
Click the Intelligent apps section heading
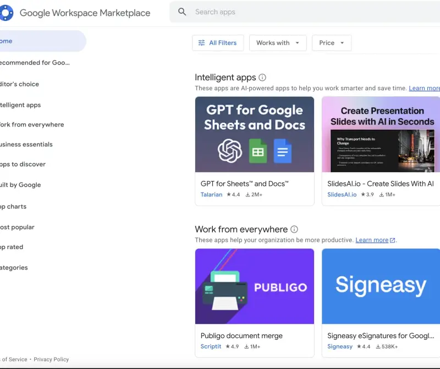(226, 78)
